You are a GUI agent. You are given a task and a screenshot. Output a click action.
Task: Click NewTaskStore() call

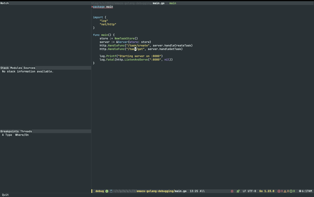coord(126,38)
